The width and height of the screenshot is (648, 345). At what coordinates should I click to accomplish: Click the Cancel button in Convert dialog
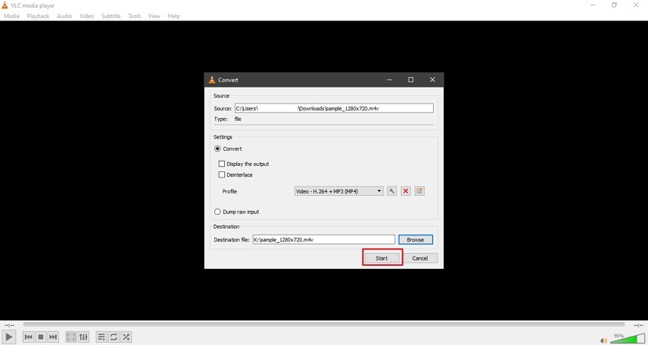click(x=420, y=258)
